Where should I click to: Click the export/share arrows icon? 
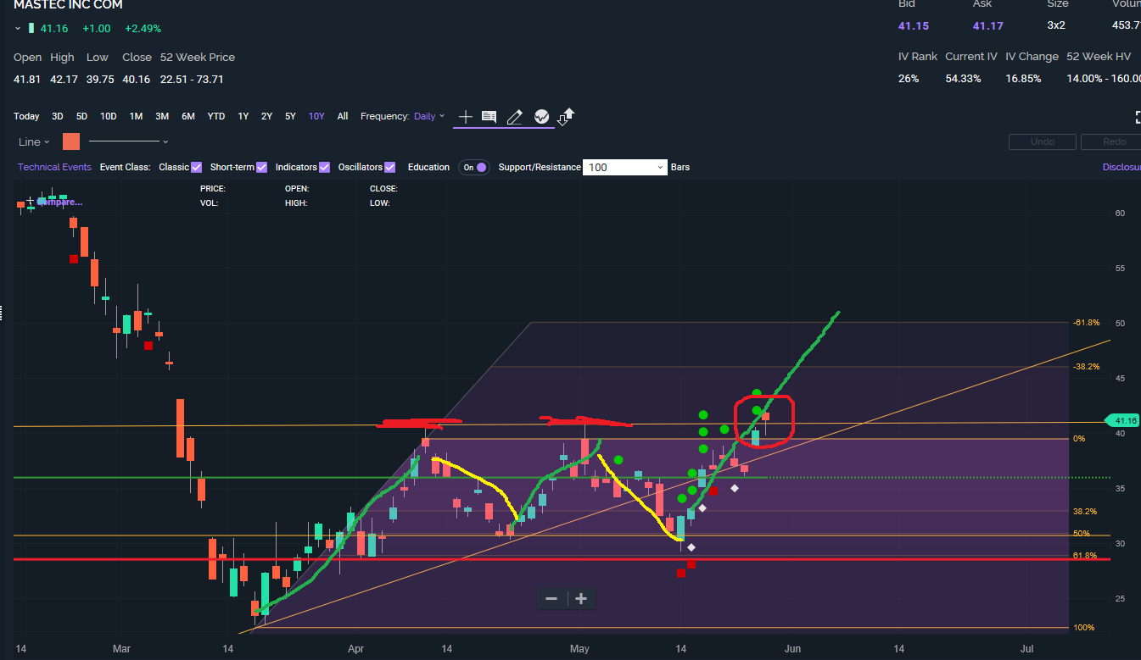coord(566,117)
